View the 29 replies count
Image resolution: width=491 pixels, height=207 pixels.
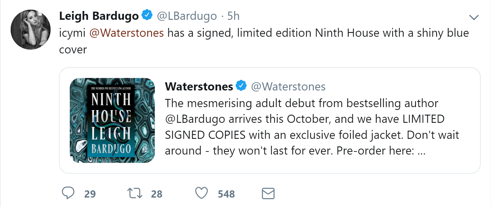tap(90, 194)
